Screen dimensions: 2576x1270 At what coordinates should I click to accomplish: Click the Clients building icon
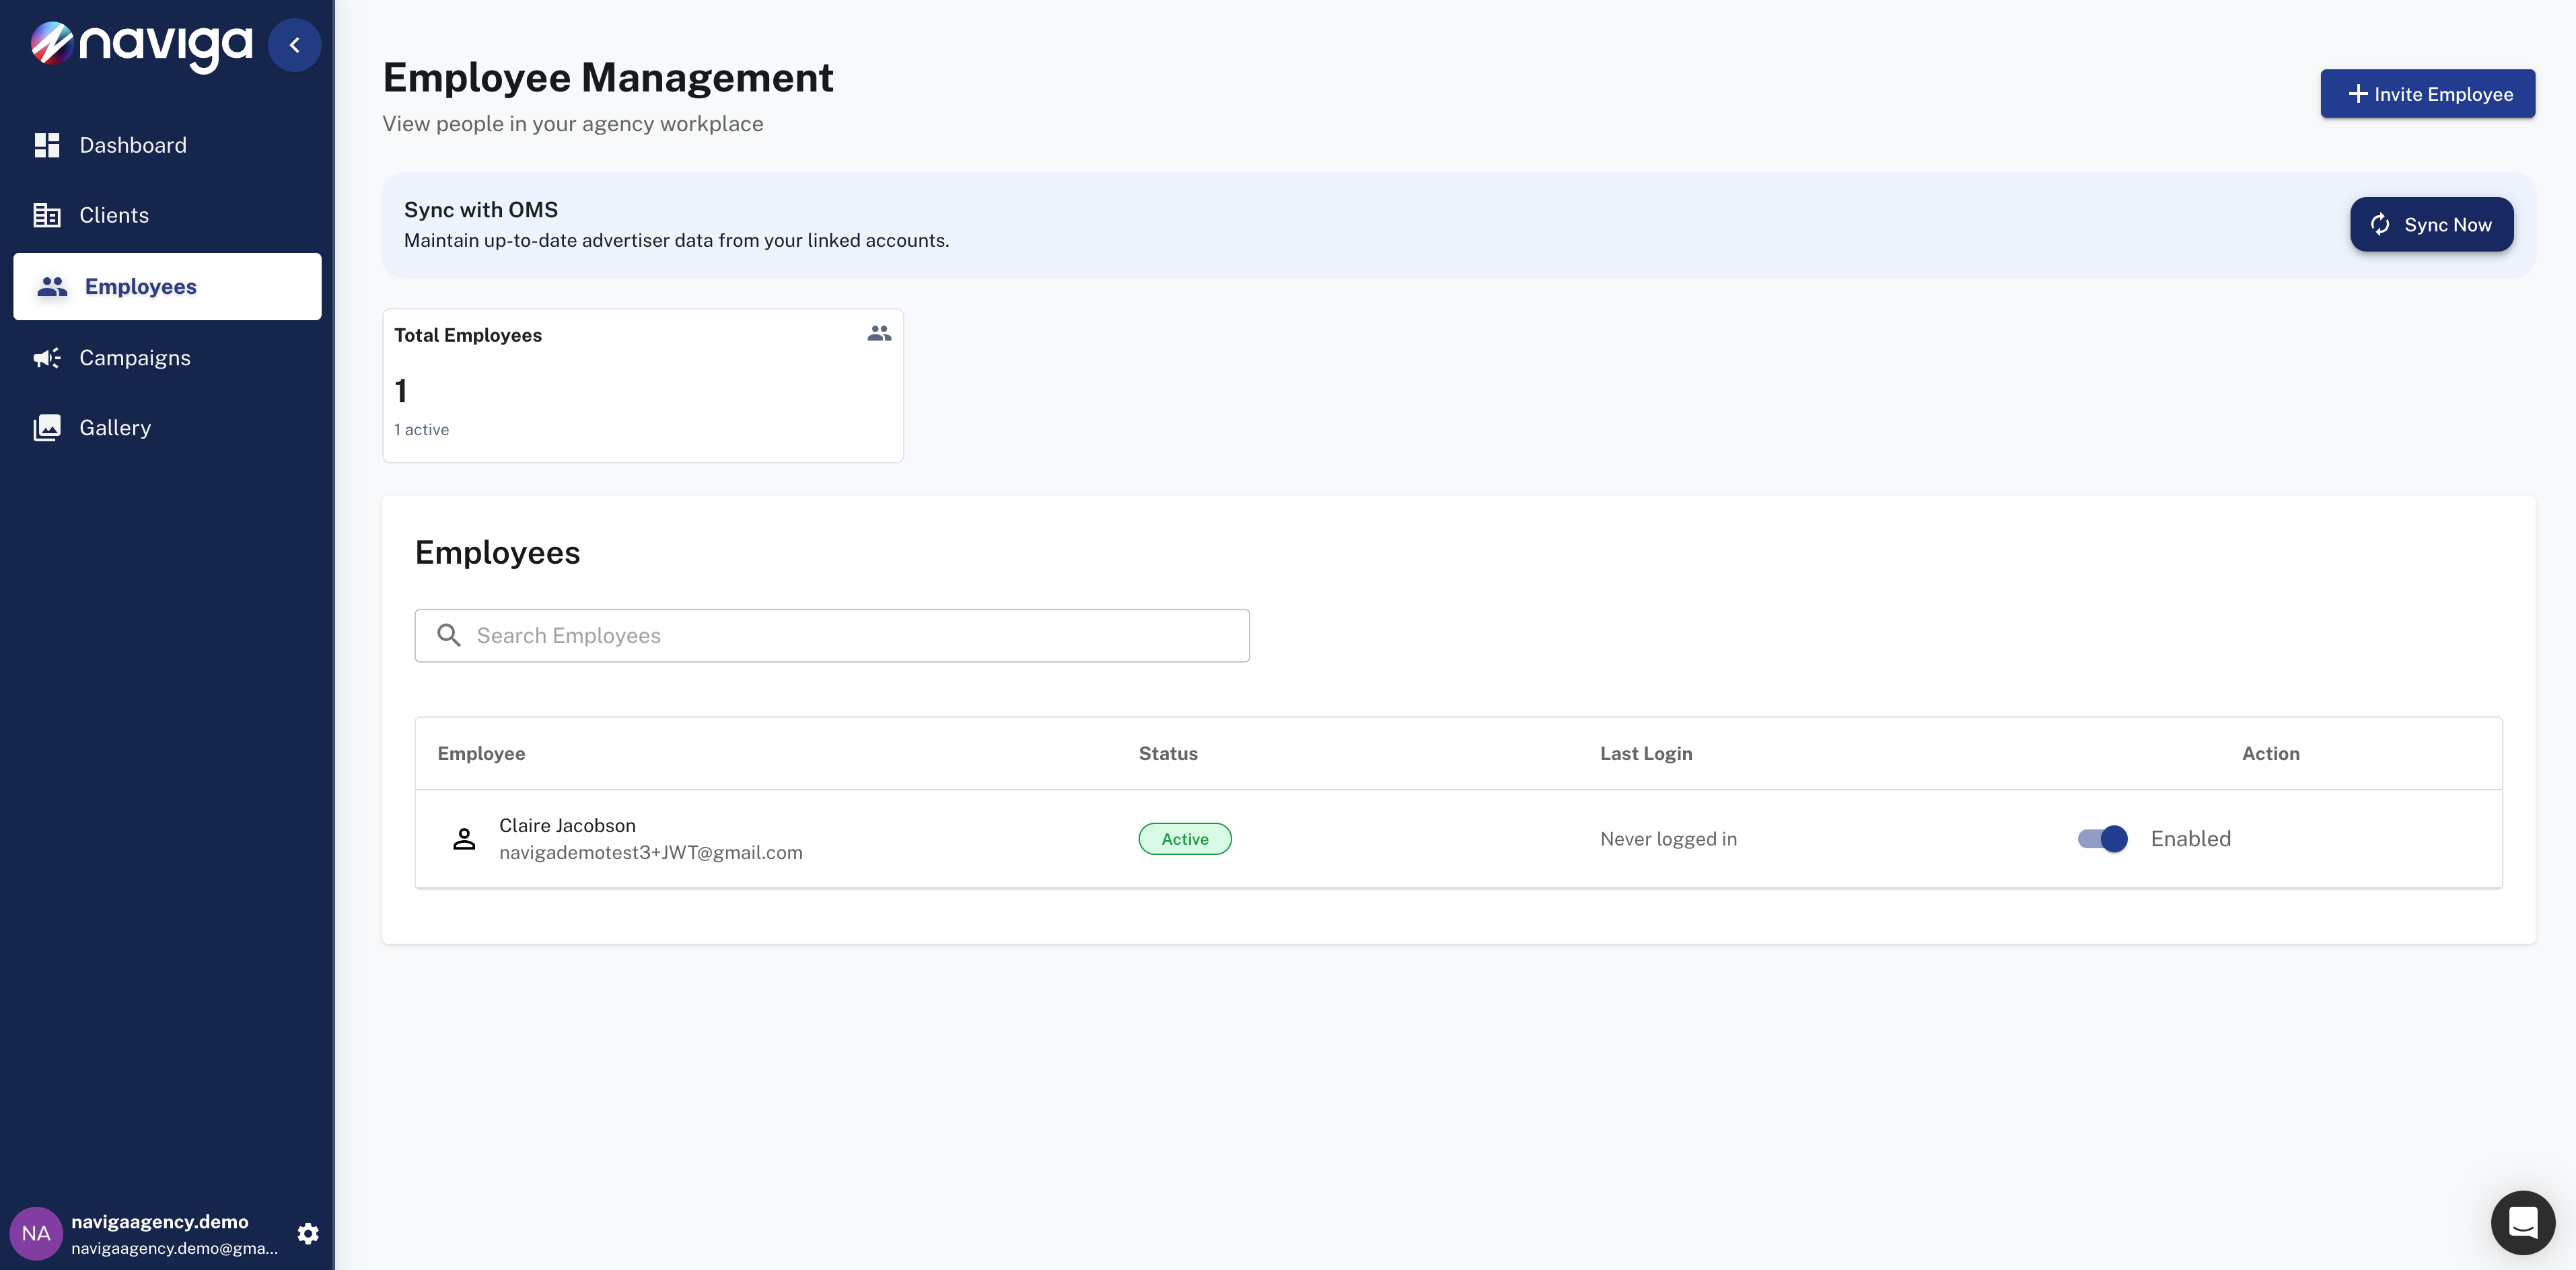pos(47,216)
